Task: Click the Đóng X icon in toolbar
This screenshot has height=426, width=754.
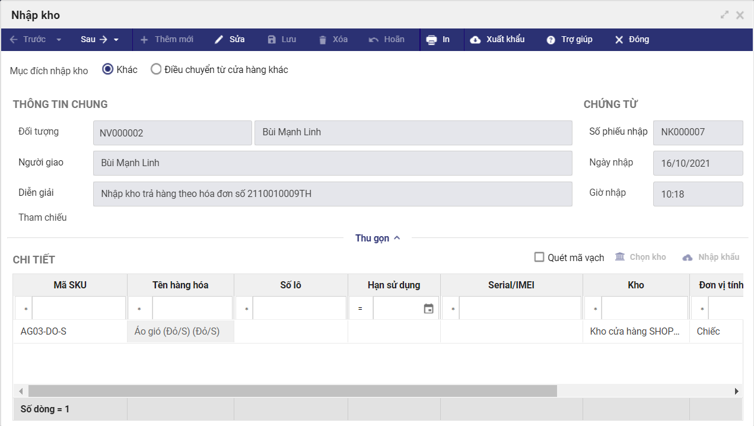Action: click(x=619, y=40)
